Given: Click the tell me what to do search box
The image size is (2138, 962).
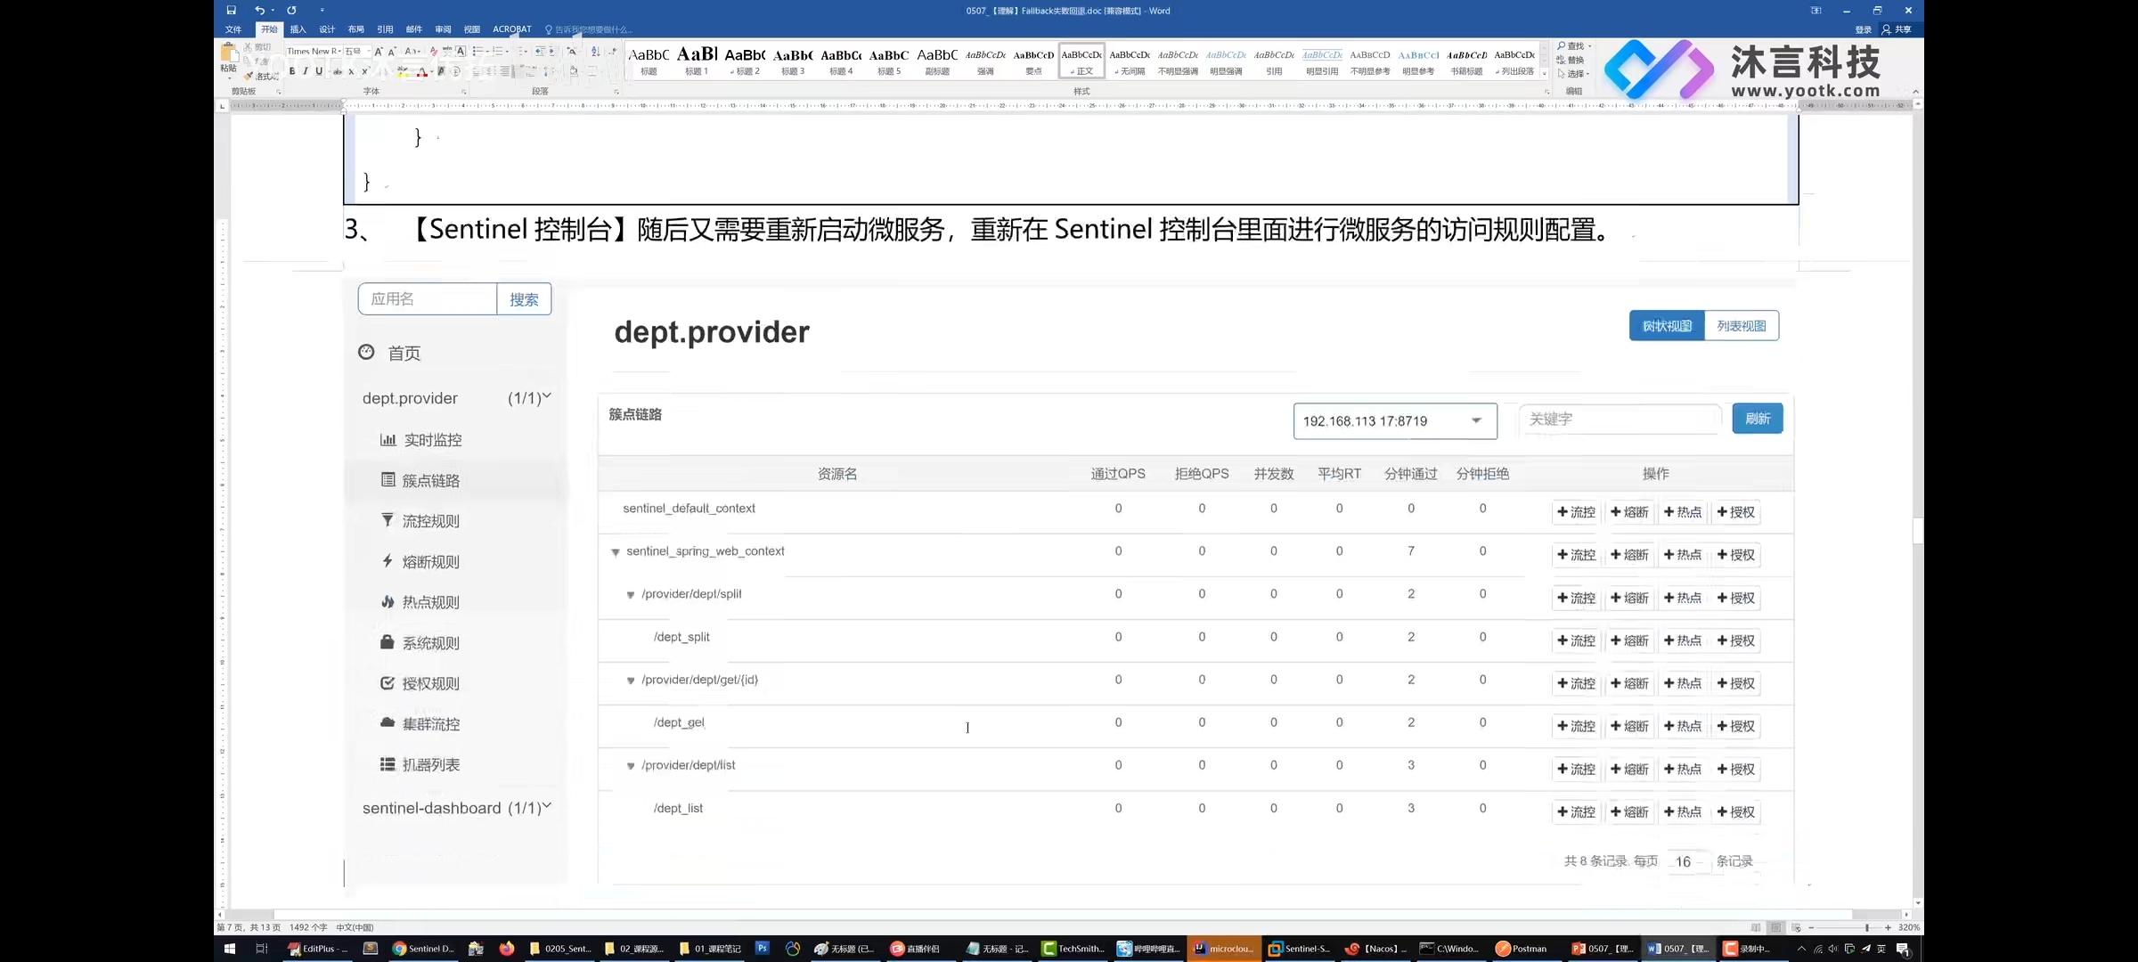Looking at the screenshot, I should point(589,29).
